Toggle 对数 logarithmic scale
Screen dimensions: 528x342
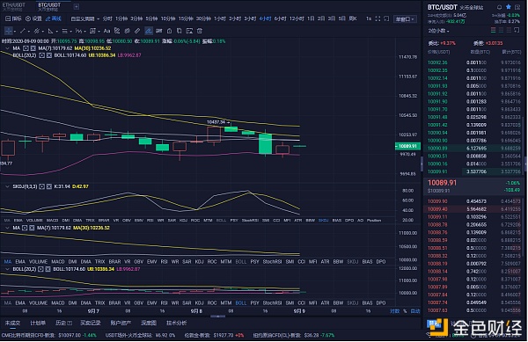coord(394,311)
